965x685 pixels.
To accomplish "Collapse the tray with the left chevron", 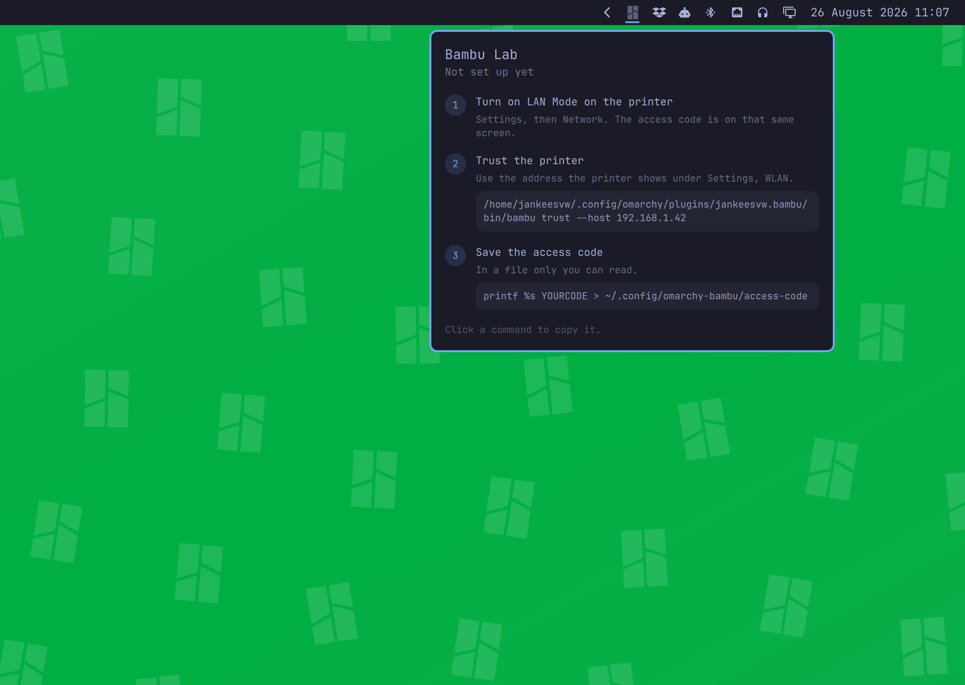I will click(x=607, y=12).
